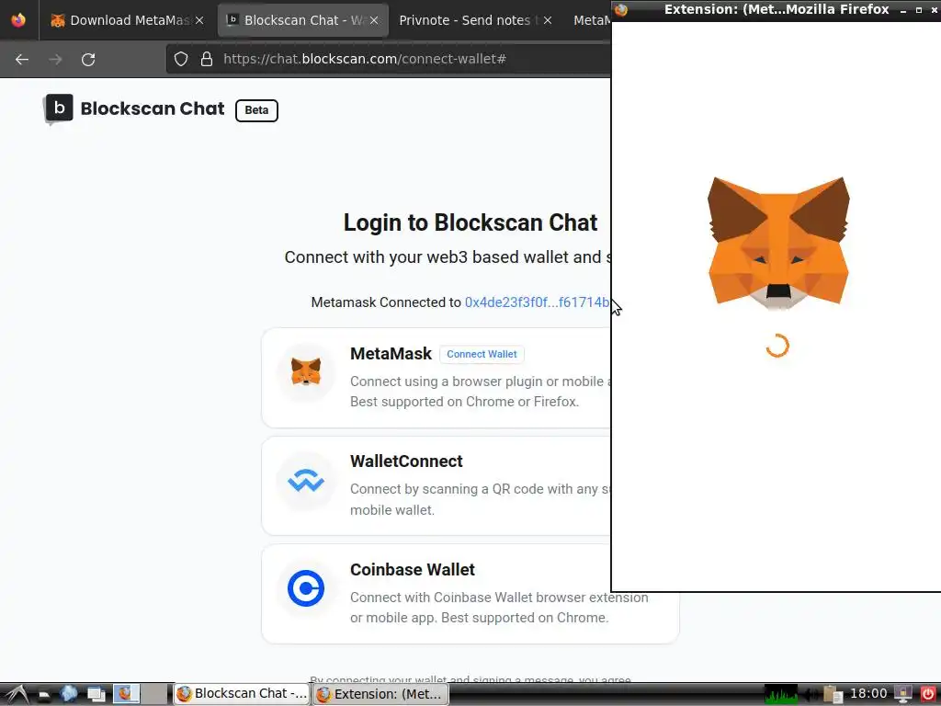Click the Connect Wallet button for MetaMask
Image resolution: width=941 pixels, height=706 pixels.
point(482,354)
